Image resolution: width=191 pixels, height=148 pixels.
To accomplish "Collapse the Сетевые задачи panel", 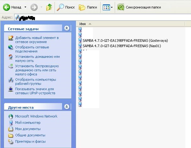I will point(67,28).
